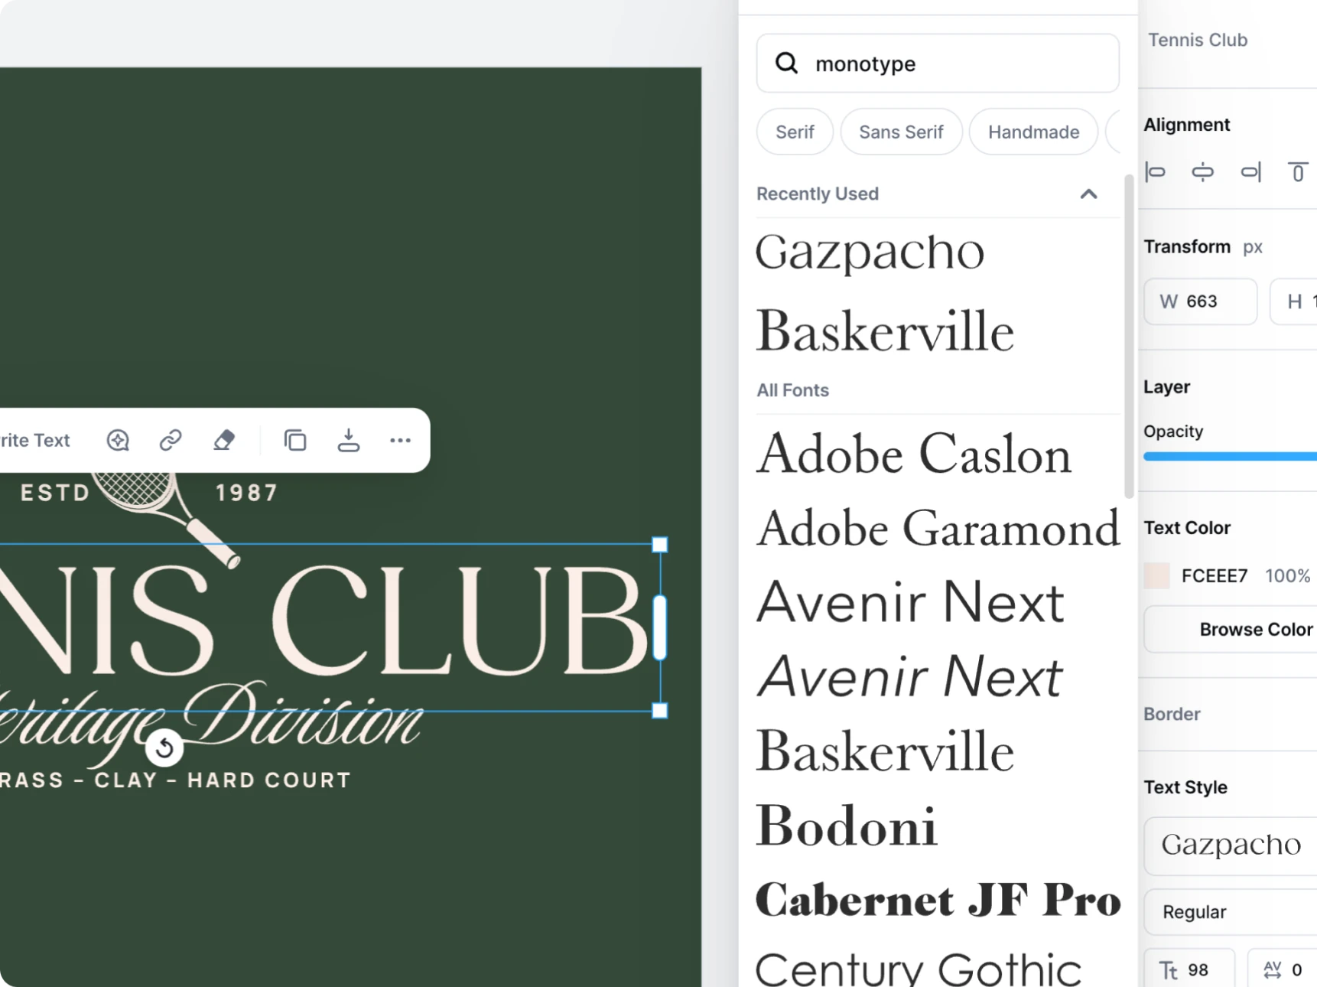The width and height of the screenshot is (1317, 987).
Task: Download the selected element
Action: click(x=349, y=440)
